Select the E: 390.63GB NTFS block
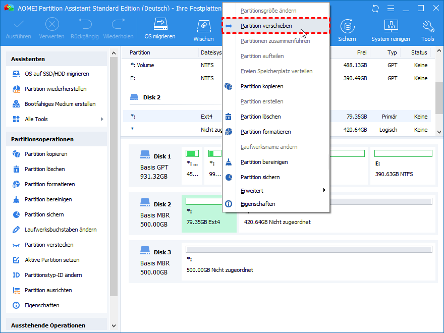This screenshot has height=333, width=444. pos(403,165)
